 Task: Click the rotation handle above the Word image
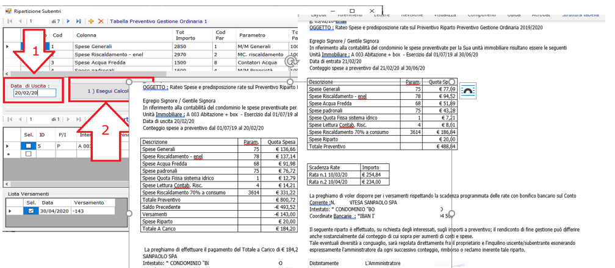(x=290, y=61)
